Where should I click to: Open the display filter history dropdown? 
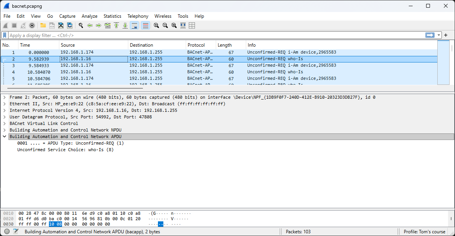coord(439,35)
